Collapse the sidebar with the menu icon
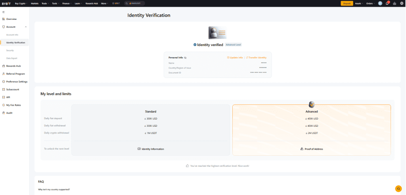The width and height of the screenshot is (406, 195). [x=3, y=12]
